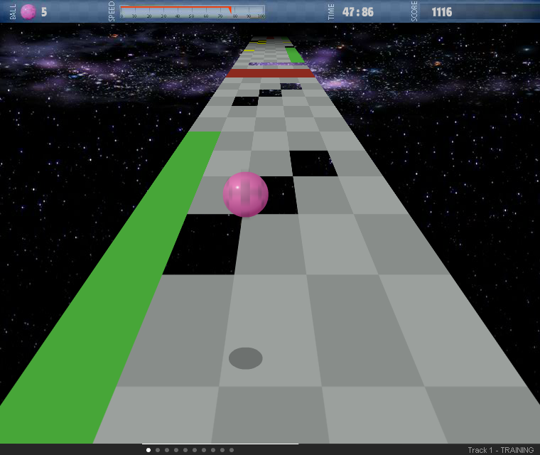Click the Track 1 - TRAINING label
Screen dimensions: 540x455
pyautogui.click(x=501, y=450)
